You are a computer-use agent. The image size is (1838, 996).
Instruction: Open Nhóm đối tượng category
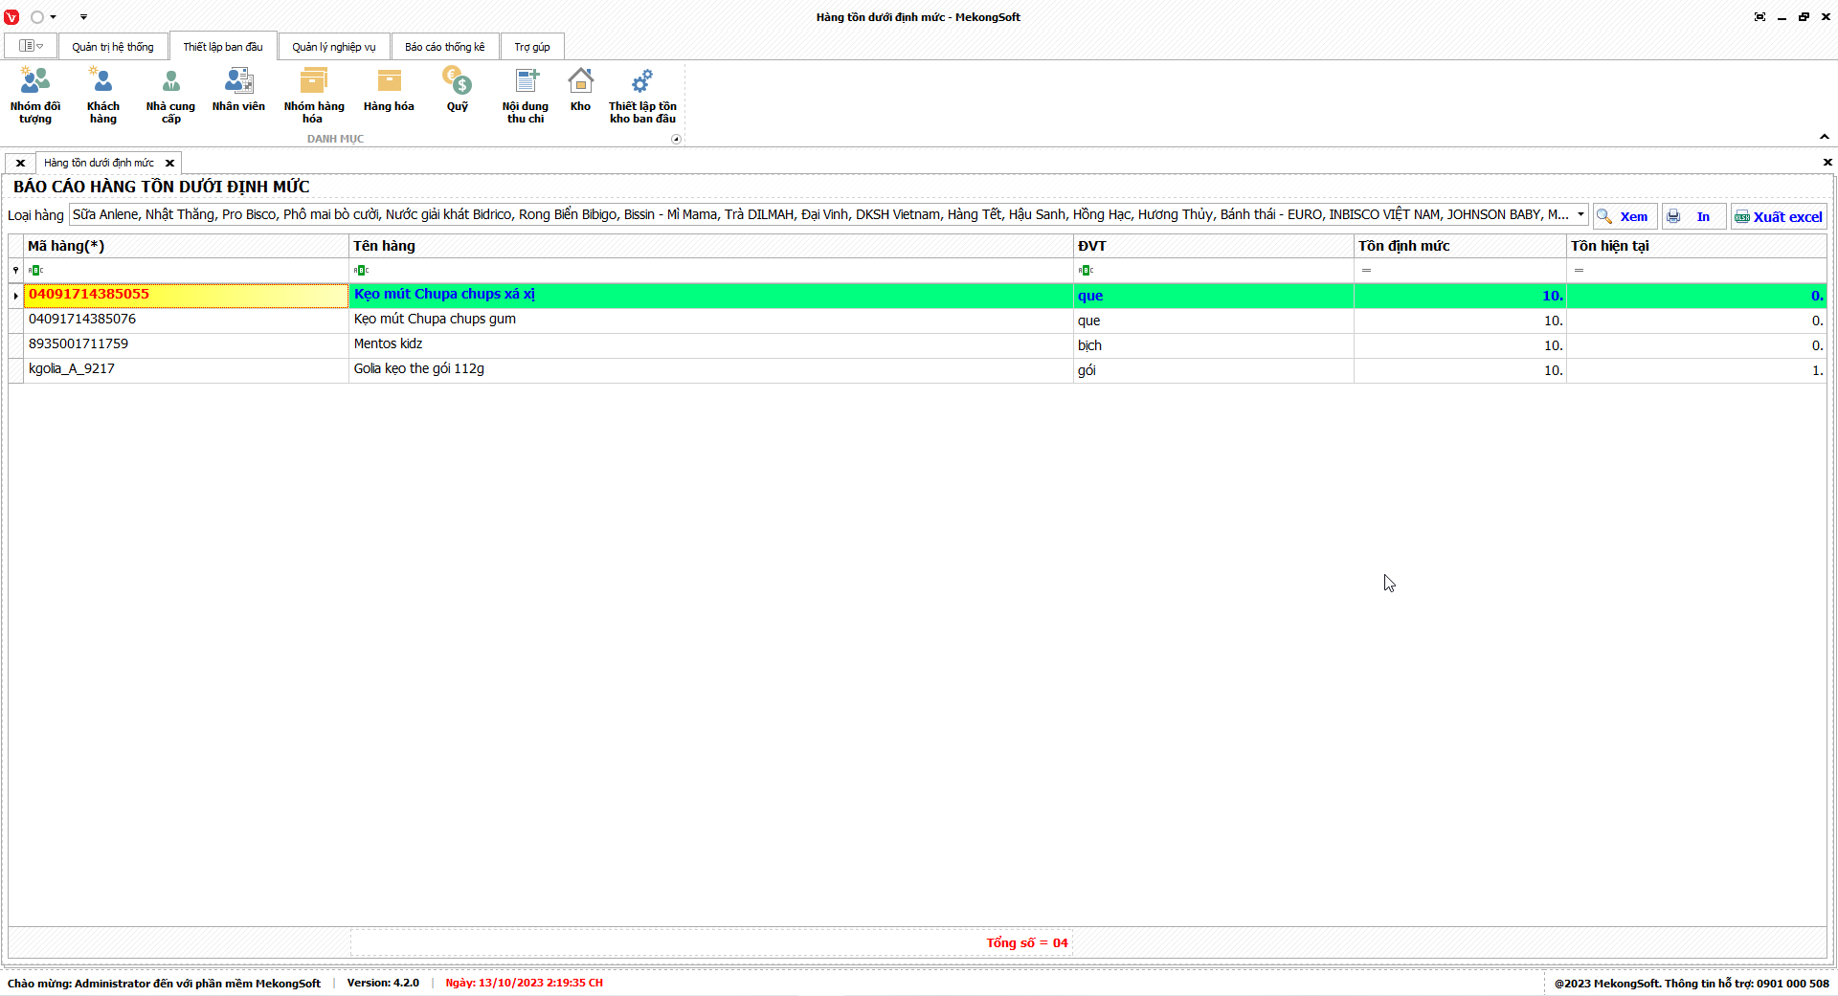35,96
